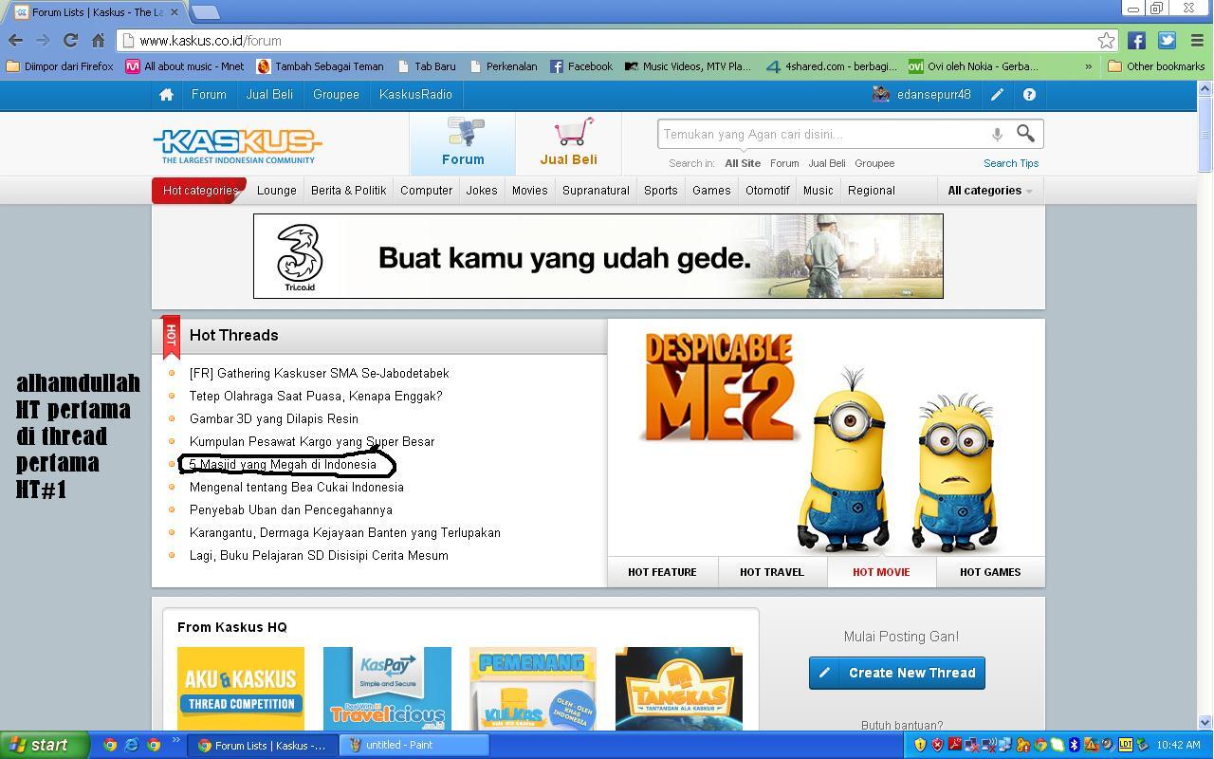This screenshot has height=759, width=1214.
Task: Select the Hot categories tab
Action: 200,191
